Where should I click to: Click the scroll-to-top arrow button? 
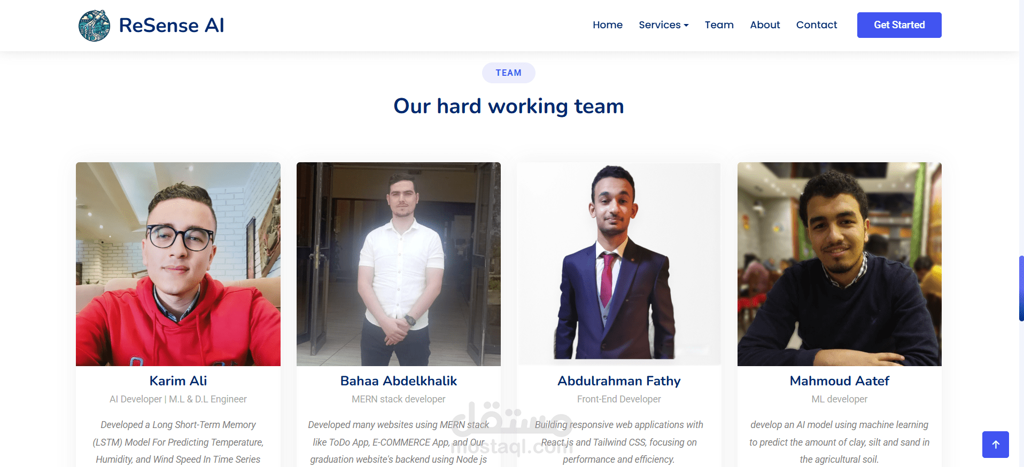[995, 445]
